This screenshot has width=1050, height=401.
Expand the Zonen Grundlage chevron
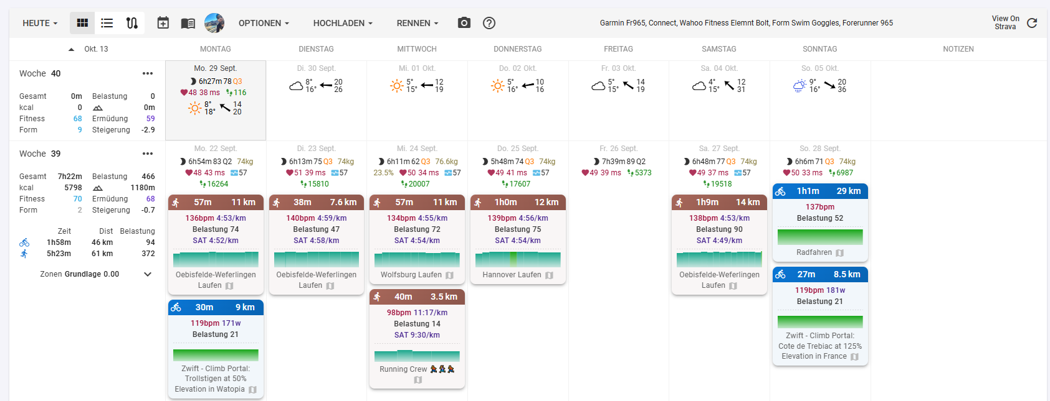148,274
